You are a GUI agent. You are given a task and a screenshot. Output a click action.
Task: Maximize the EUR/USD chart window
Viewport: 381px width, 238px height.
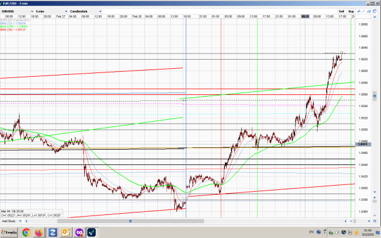point(372,3)
